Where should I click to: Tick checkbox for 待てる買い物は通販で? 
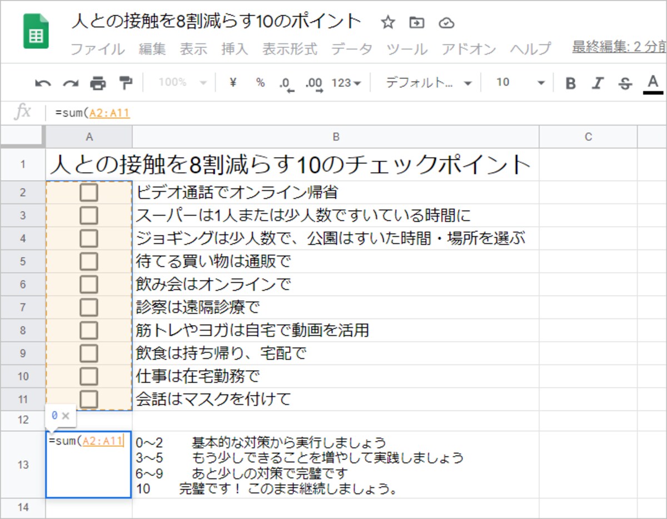point(89,261)
